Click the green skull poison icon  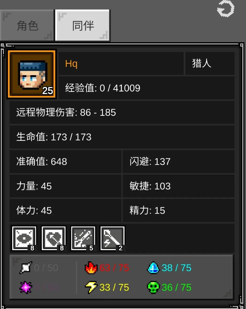tap(153, 287)
